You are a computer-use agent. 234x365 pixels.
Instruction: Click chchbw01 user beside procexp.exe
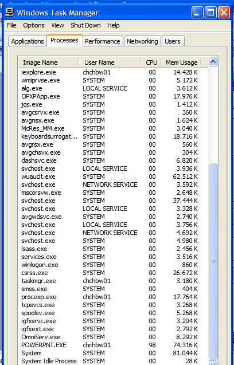tap(96, 297)
